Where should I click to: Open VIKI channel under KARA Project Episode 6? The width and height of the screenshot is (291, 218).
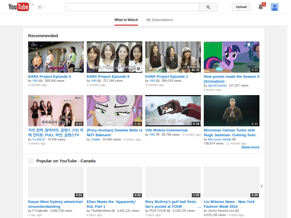[x=94, y=81]
